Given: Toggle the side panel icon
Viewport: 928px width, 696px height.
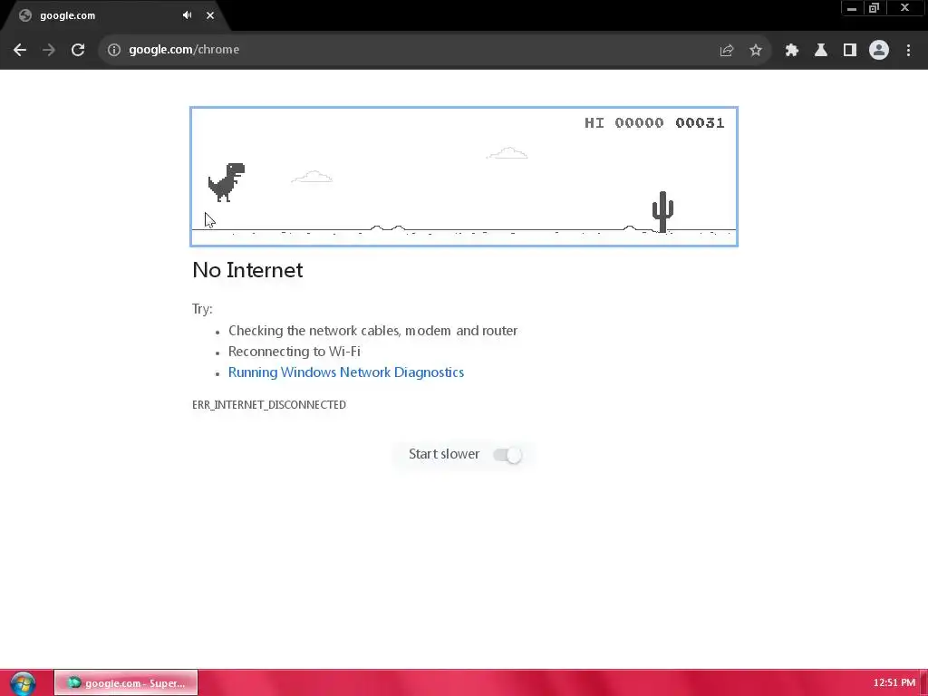Looking at the screenshot, I should [x=850, y=51].
